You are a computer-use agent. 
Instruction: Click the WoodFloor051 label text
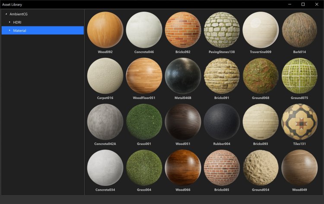click(144, 98)
